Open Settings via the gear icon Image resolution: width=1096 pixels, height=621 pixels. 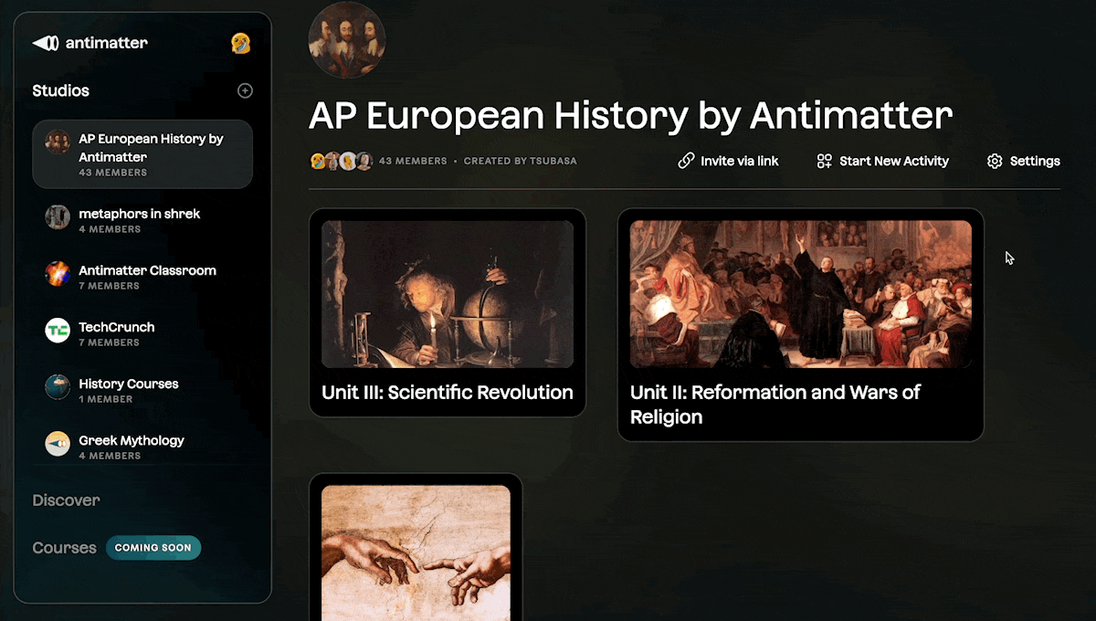[995, 161]
